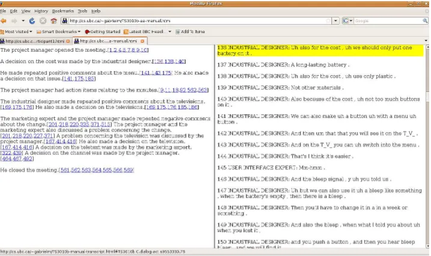Screen dimensions: 431x256
Task: Open link 186 in the televisions decision
Action: pos(192,107)
